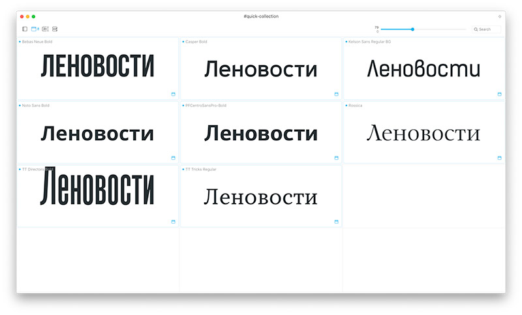The height and width of the screenshot is (315, 522).
Task: Toggle quick-collection icon on Rossica card
Action: click(499, 158)
